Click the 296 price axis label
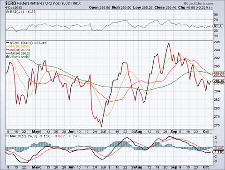This screenshot has width=225, height=170. (217, 42)
